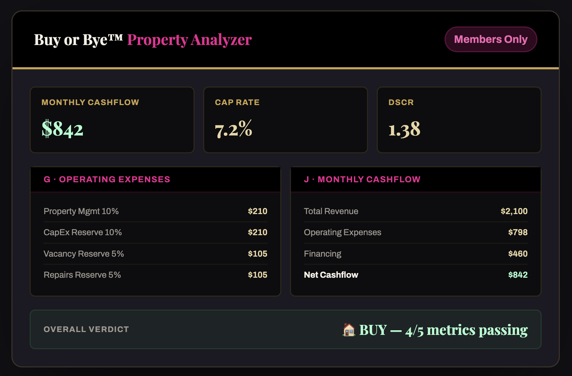572x376 pixels.
Task: Click the Property Mgmt $210 value
Action: 257,211
